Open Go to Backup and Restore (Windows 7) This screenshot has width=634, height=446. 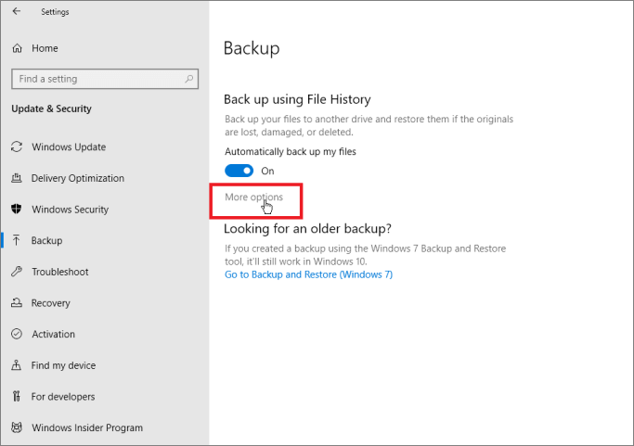coord(308,274)
